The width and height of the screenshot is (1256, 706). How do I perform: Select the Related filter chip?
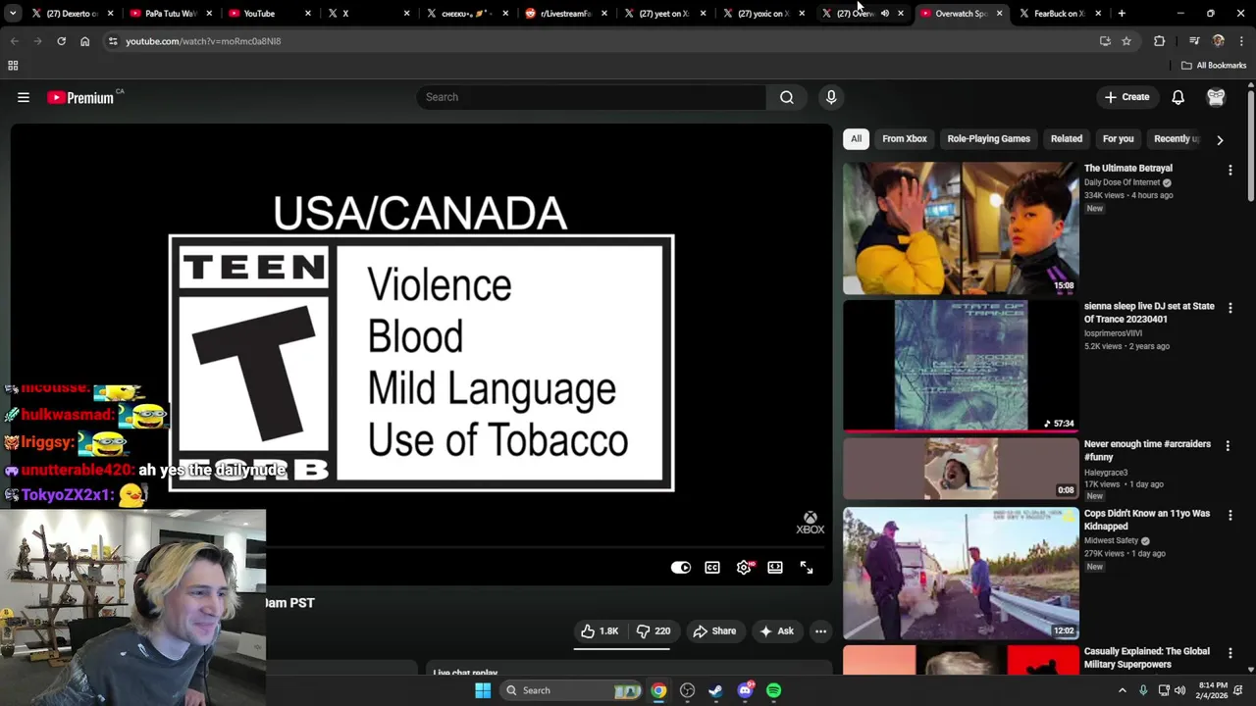(x=1067, y=139)
